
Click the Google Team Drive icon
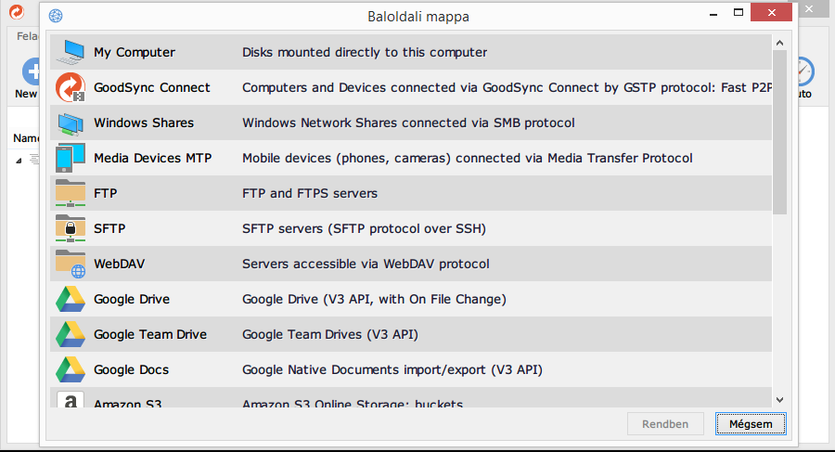pyautogui.click(x=71, y=334)
